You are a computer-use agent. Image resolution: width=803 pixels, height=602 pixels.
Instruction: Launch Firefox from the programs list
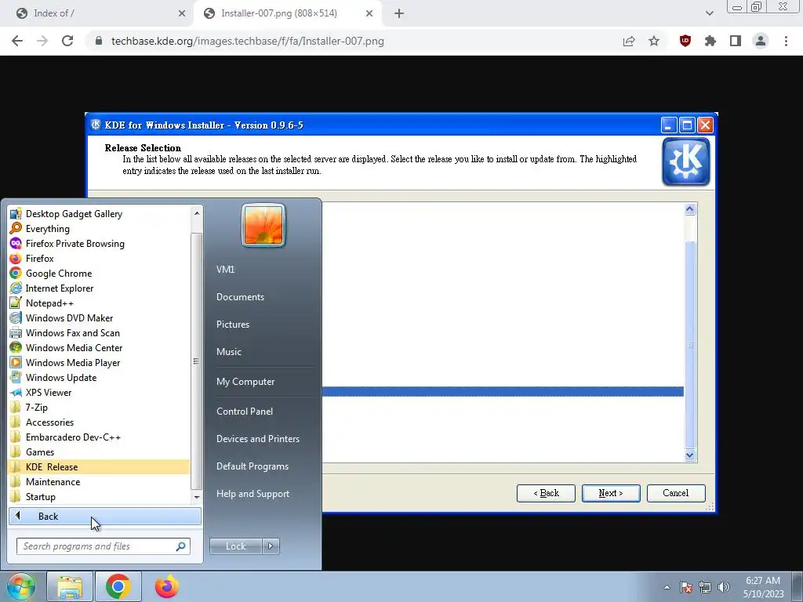99,258
